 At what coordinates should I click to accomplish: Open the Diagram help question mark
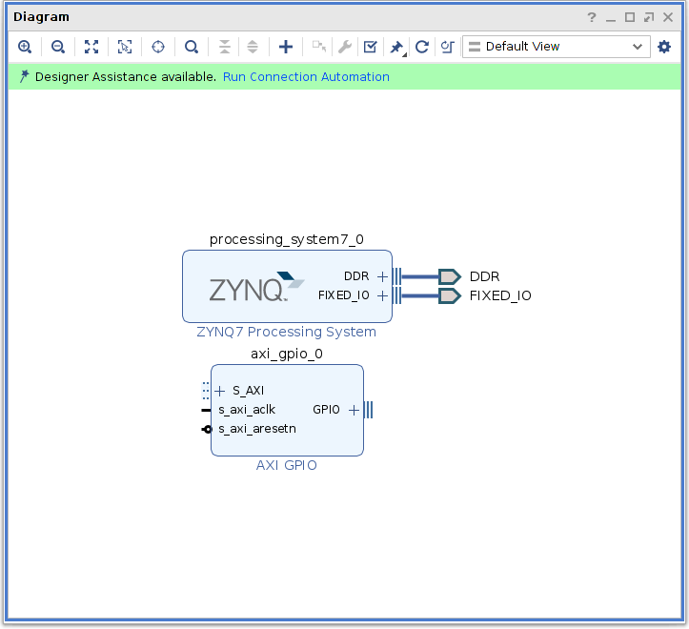coord(592,17)
